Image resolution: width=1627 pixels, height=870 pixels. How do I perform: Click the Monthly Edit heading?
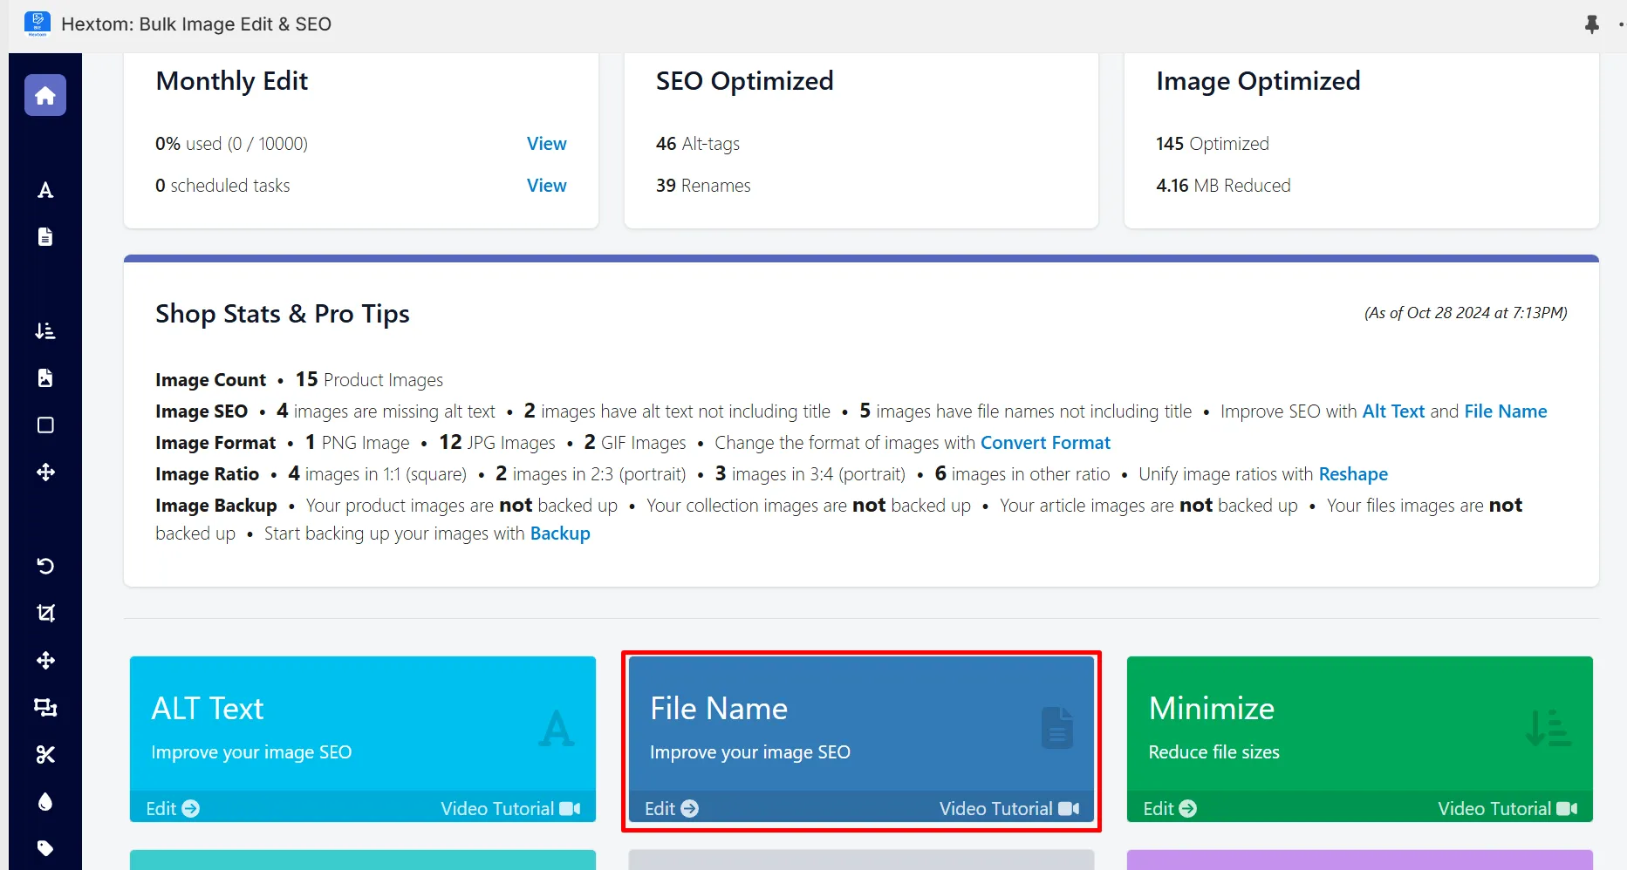(232, 81)
